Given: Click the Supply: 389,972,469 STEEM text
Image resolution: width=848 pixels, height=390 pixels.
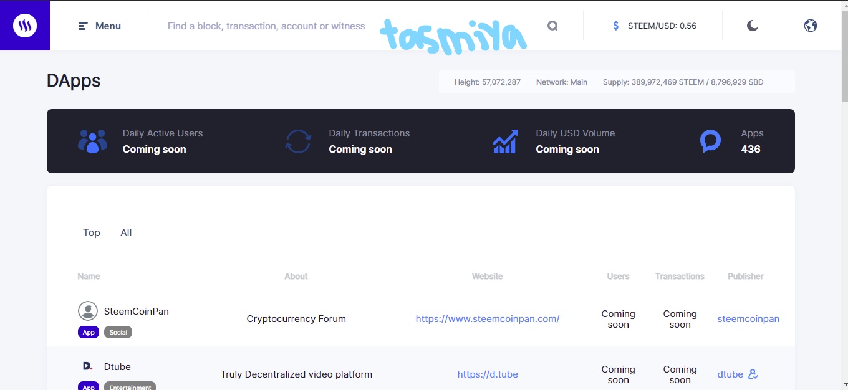Looking at the screenshot, I should point(653,82).
